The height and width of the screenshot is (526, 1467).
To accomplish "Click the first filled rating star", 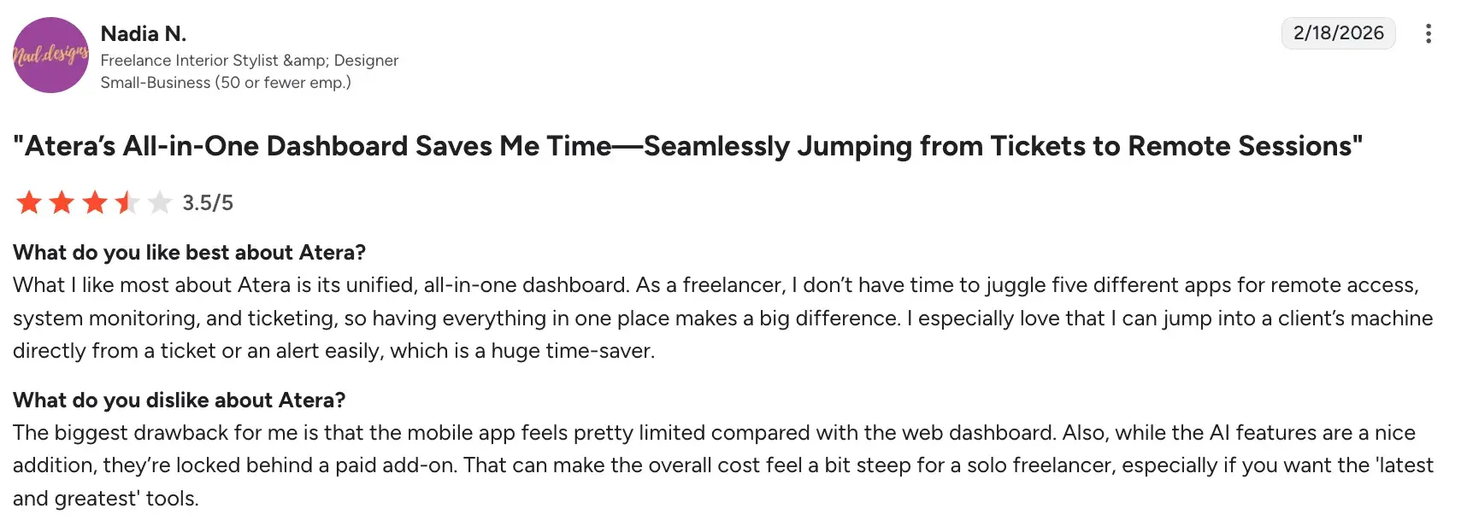I will (29, 202).
